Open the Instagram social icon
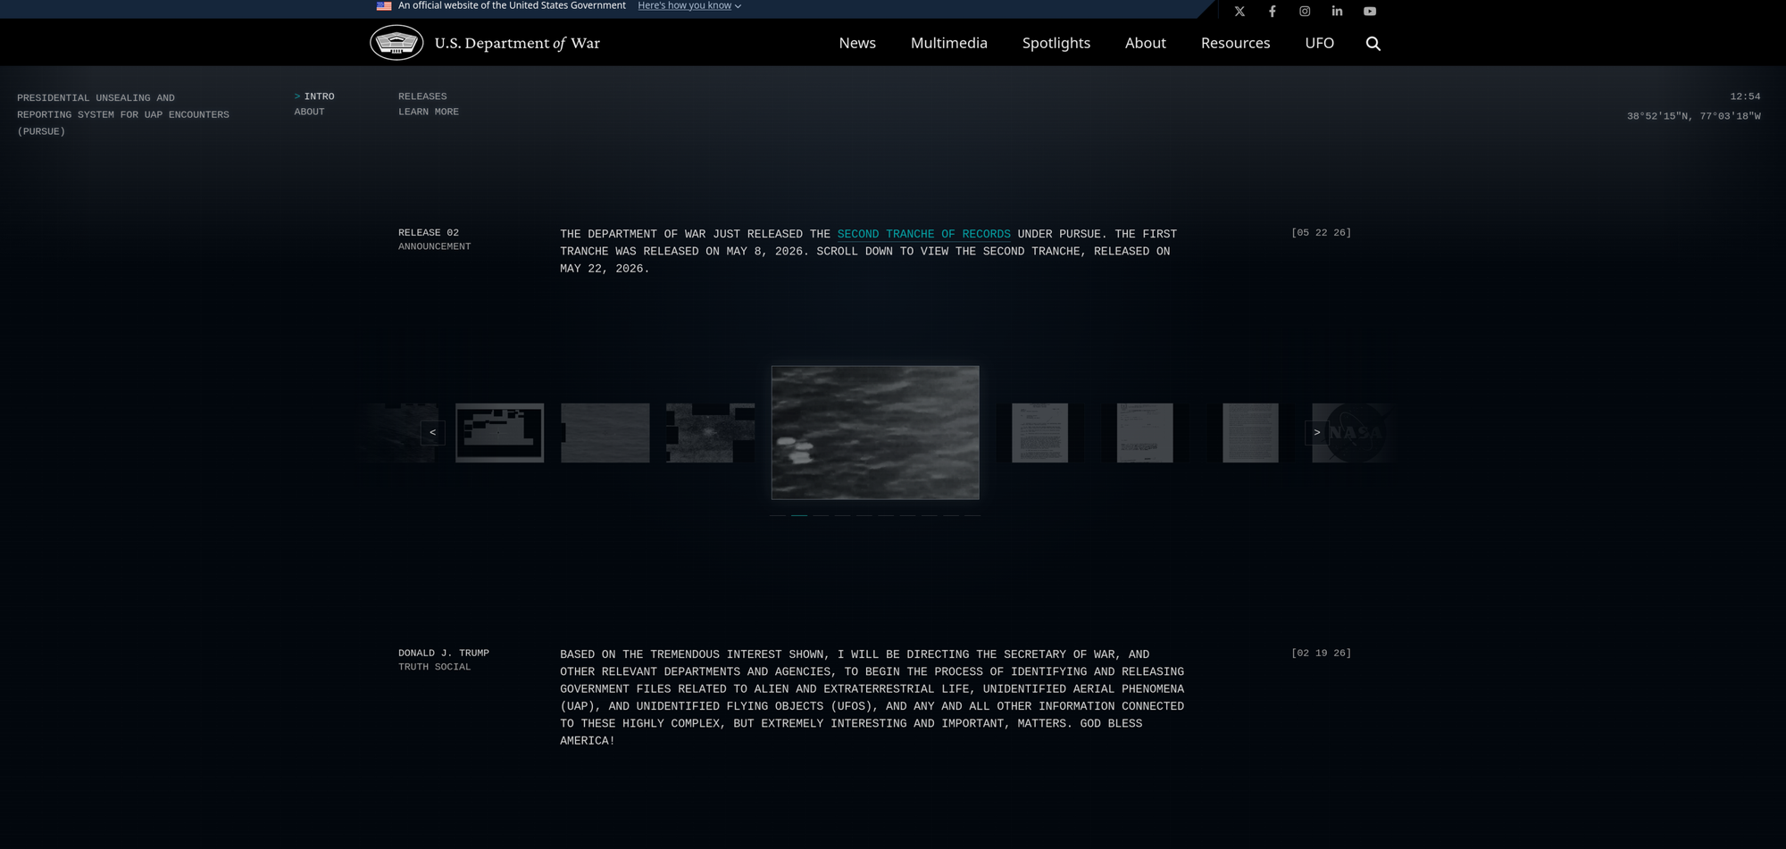 tap(1305, 12)
